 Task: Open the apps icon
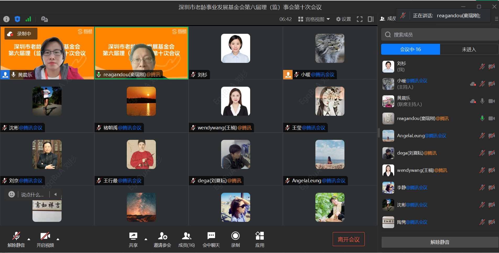click(x=260, y=239)
